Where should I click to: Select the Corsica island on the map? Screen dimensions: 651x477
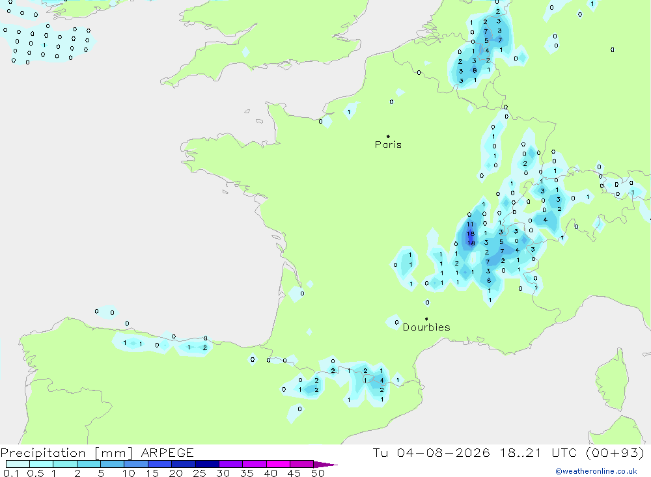point(612,380)
